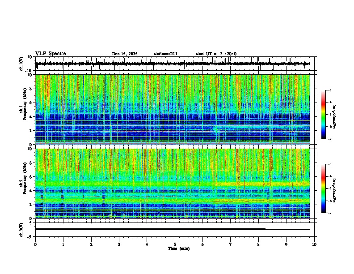Image resolution: width=354 pixels, height=274 pixels.
Task: Click the "5" tick on the ch.3(V) axis
Action: (x=31, y=223)
